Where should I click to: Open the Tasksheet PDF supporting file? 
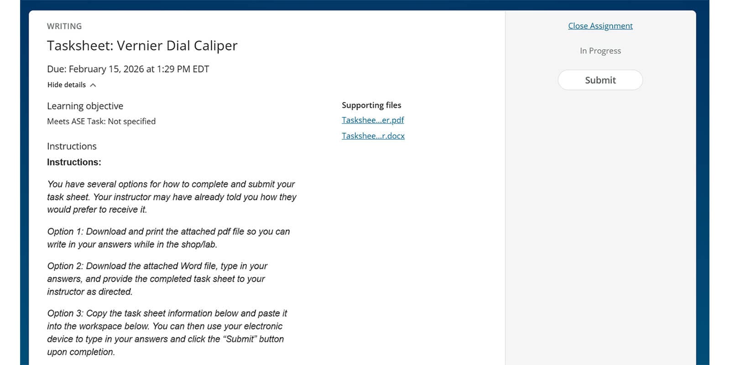(x=372, y=120)
